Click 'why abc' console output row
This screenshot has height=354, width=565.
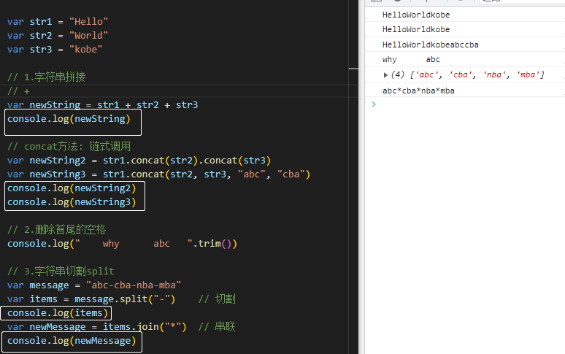[x=465, y=59]
